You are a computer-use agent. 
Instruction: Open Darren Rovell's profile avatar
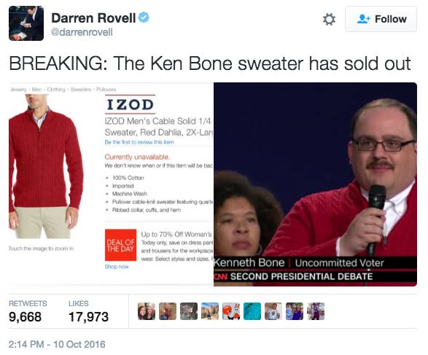(x=26, y=23)
